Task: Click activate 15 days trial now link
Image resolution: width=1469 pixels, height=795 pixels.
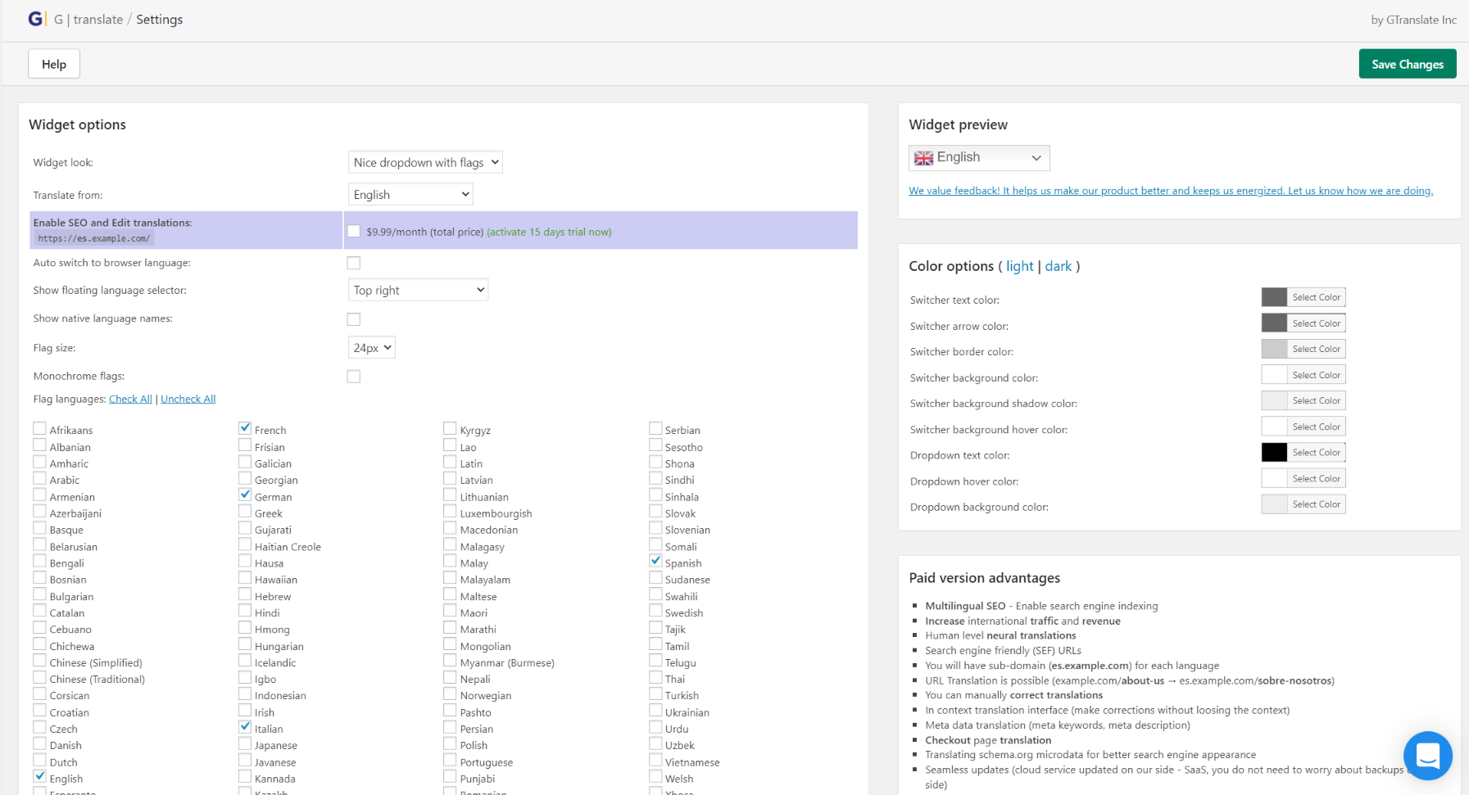Action: [549, 232]
